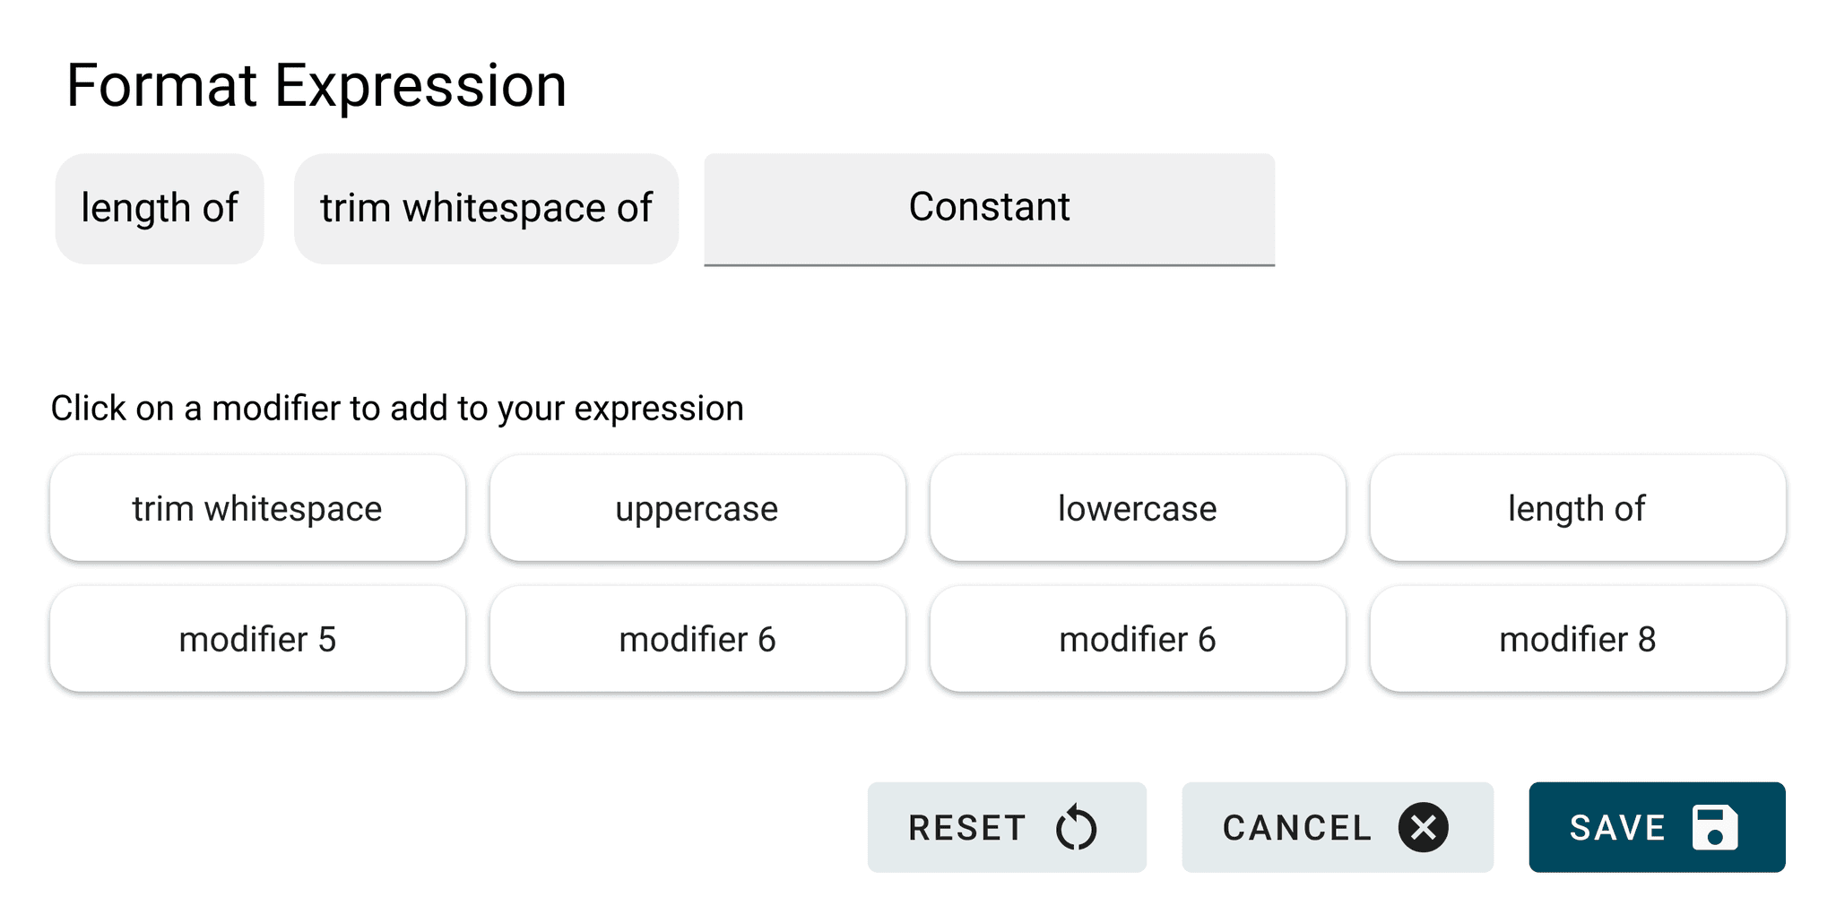The height and width of the screenshot is (923, 1836).
Task: Add the trim whitespace modifier
Action: 257,508
